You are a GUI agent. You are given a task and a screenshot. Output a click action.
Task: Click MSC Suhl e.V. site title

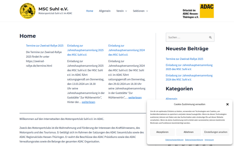53,9
